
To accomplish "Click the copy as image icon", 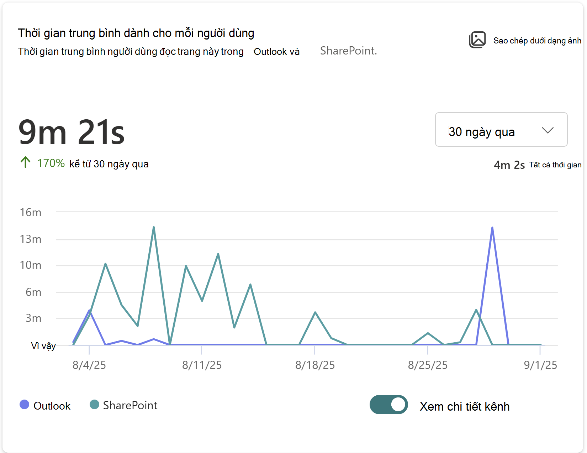I will pyautogui.click(x=477, y=40).
